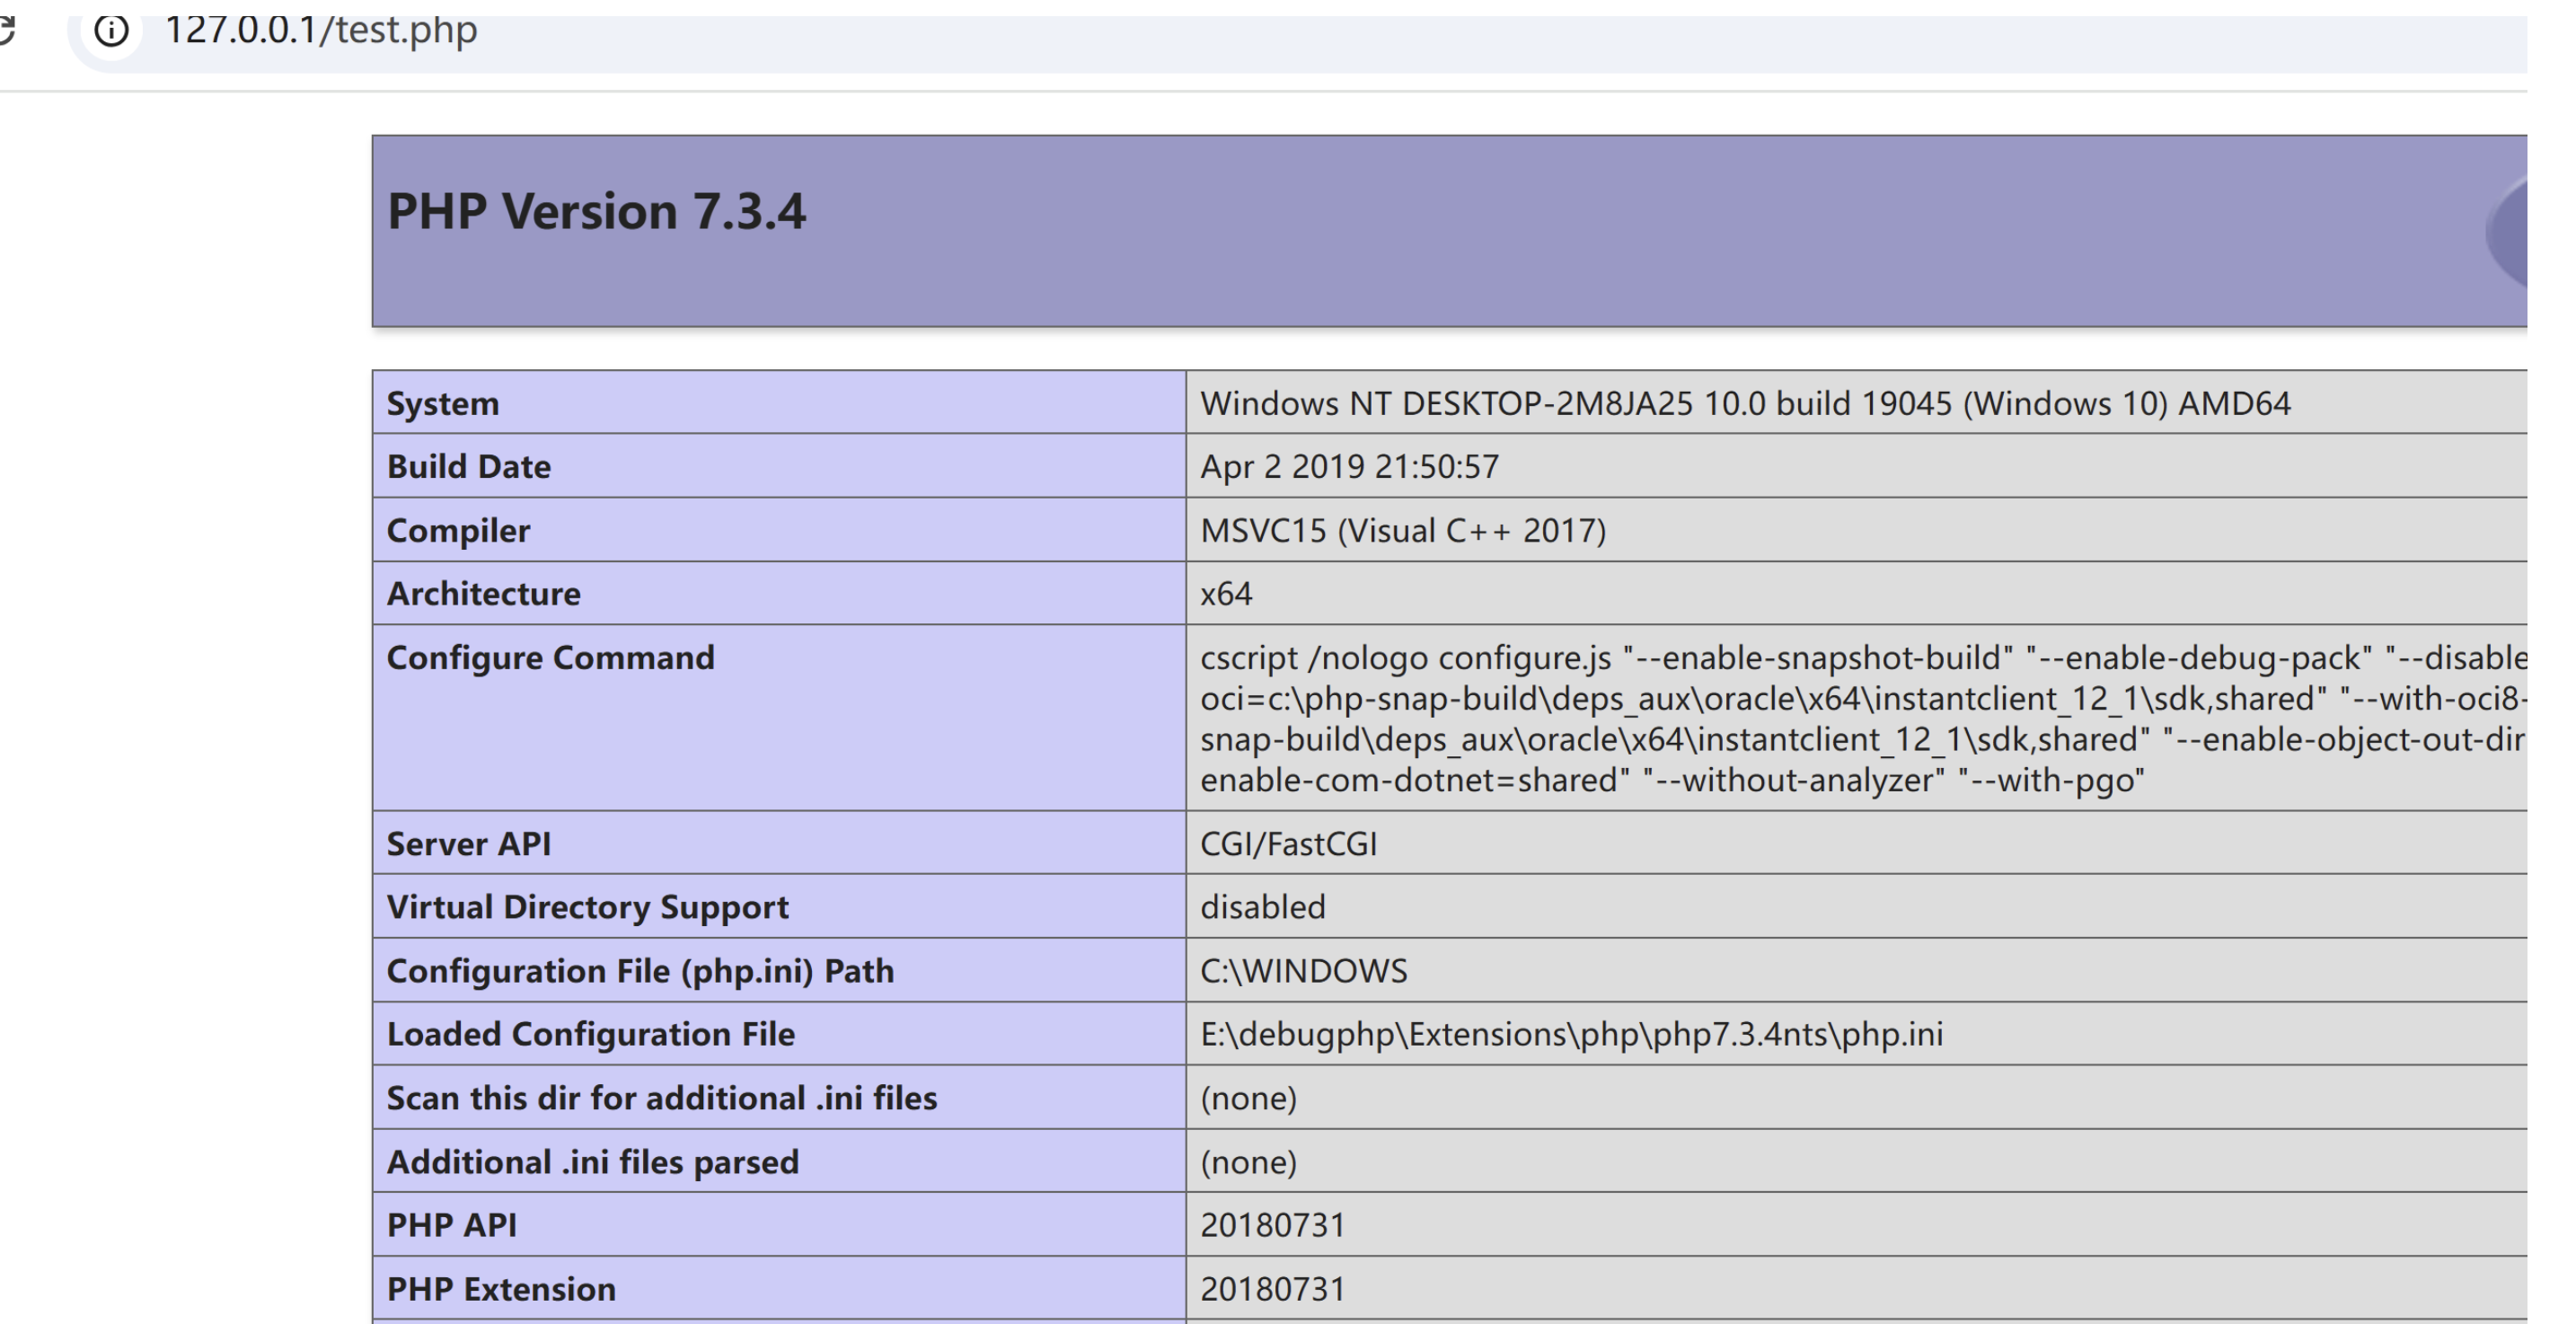
Task: Click the URL 127.0.0.1/test.php in address bar
Action: point(321,30)
